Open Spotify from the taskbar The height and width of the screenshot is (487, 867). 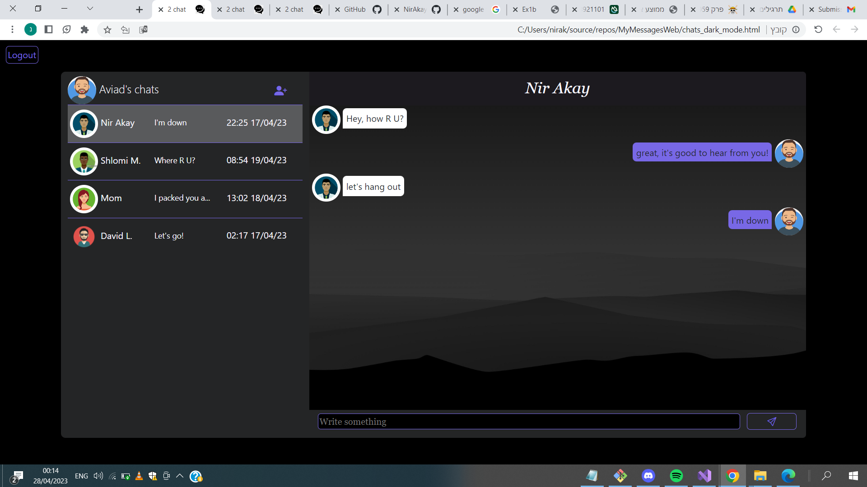coord(676,476)
